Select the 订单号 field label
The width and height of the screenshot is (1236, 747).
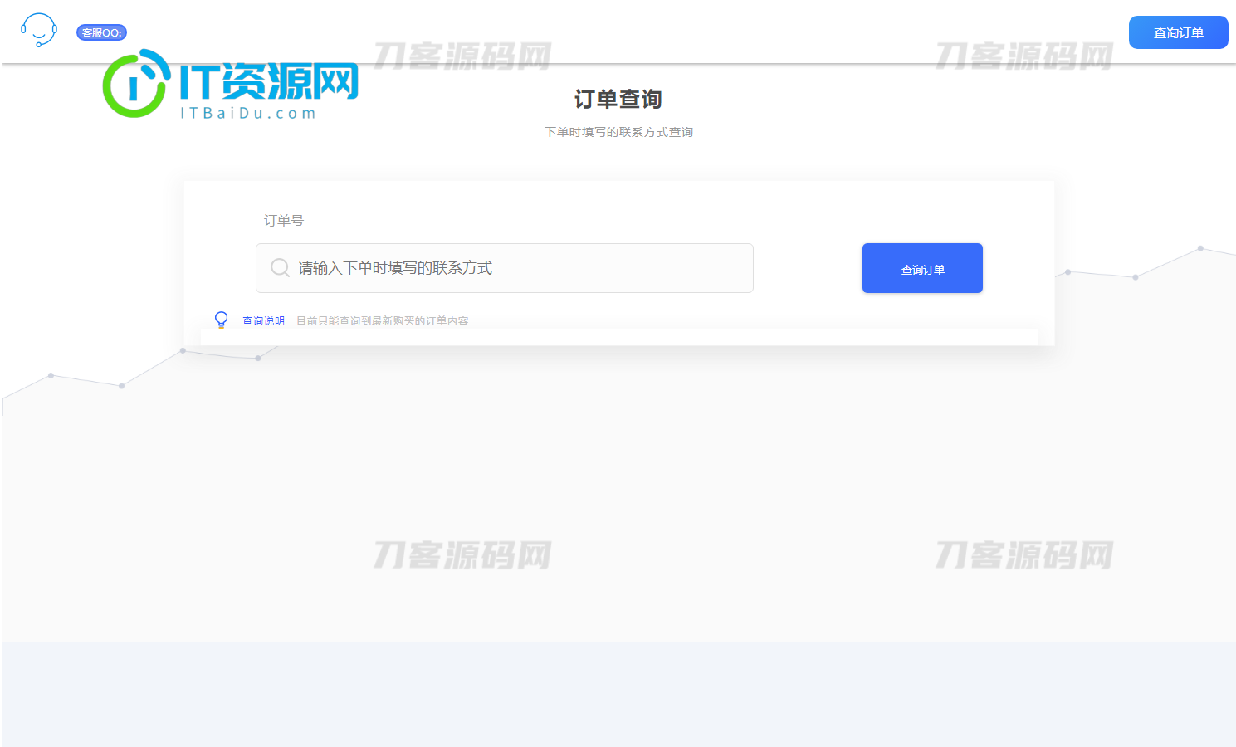(284, 220)
